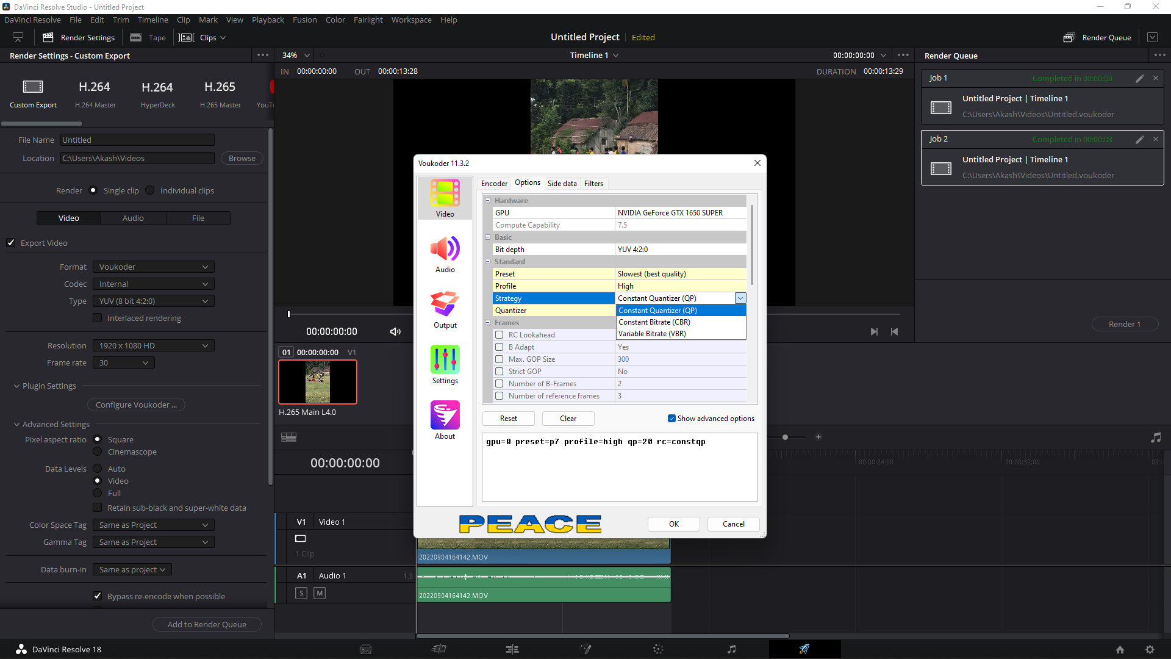This screenshot has width=1171, height=659.
Task: Click Clear in Voukoder dialog
Action: click(x=568, y=419)
